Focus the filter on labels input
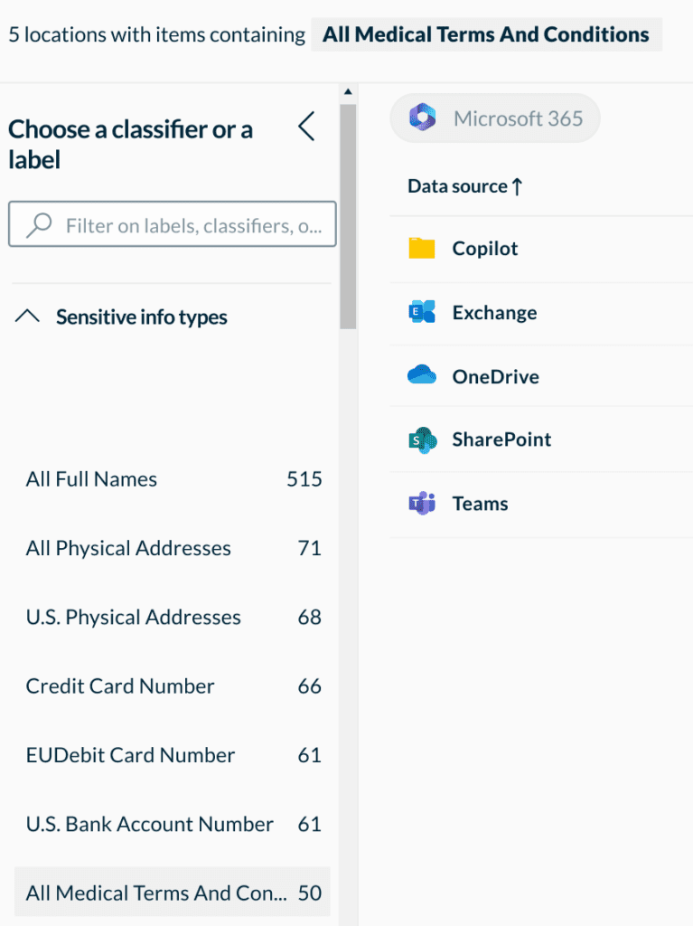 pos(192,225)
